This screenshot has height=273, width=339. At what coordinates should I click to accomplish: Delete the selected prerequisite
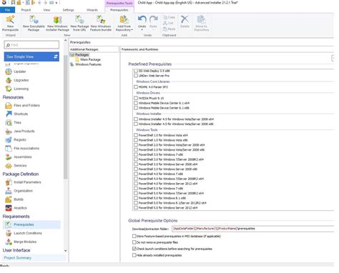coord(185,21)
